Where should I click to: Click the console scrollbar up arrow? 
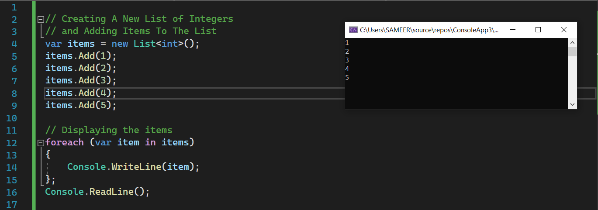tap(572, 42)
